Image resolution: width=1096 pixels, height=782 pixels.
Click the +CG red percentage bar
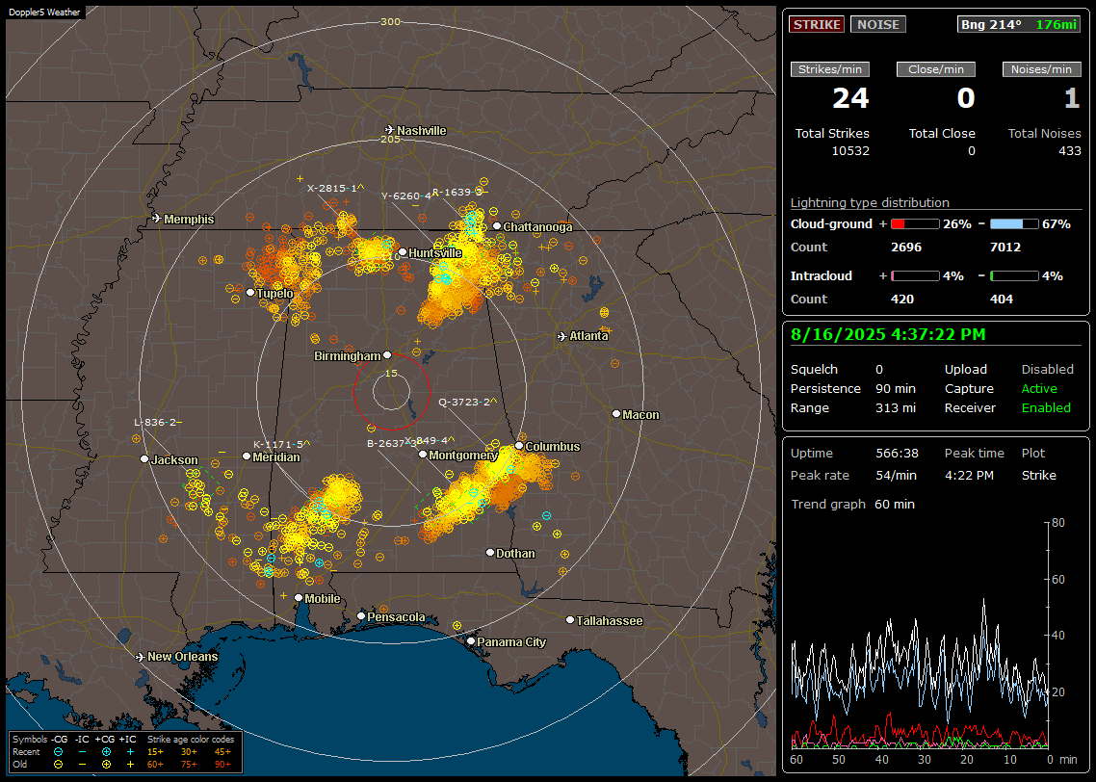[x=915, y=224]
